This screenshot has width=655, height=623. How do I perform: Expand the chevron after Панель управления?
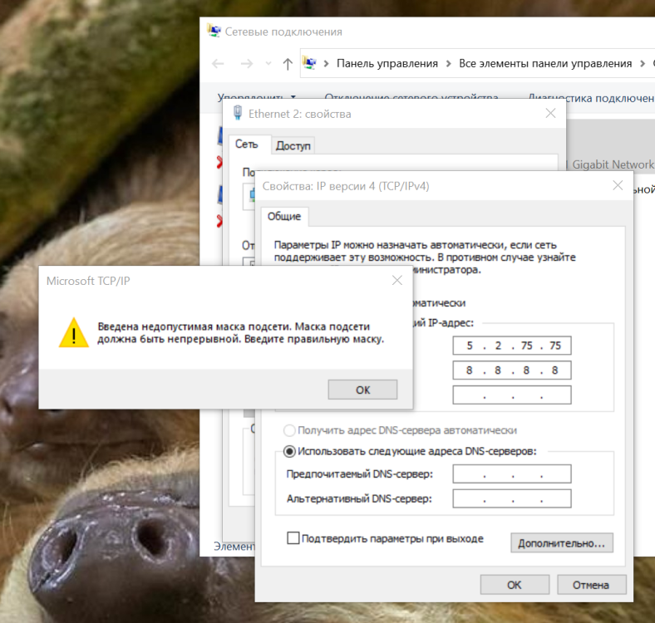click(x=449, y=63)
